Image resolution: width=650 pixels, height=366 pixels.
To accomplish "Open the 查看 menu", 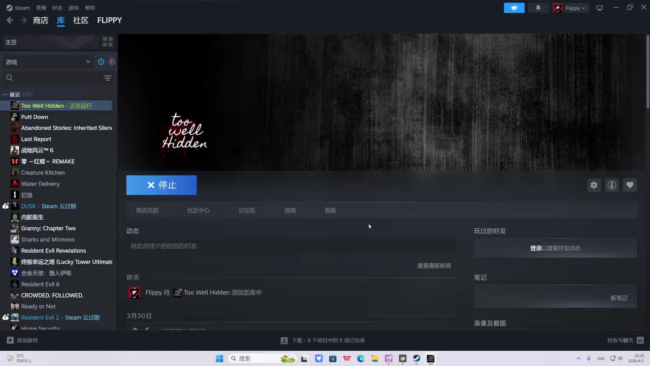I will click(41, 8).
